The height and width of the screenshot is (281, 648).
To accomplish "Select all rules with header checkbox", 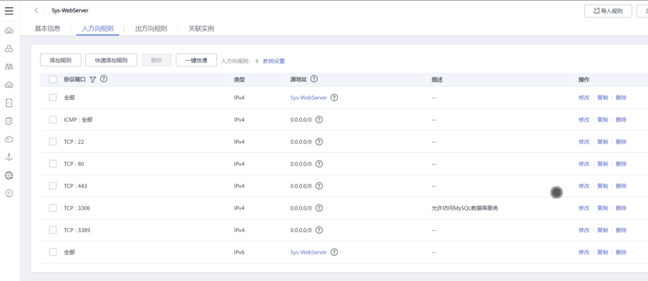I will click(53, 79).
